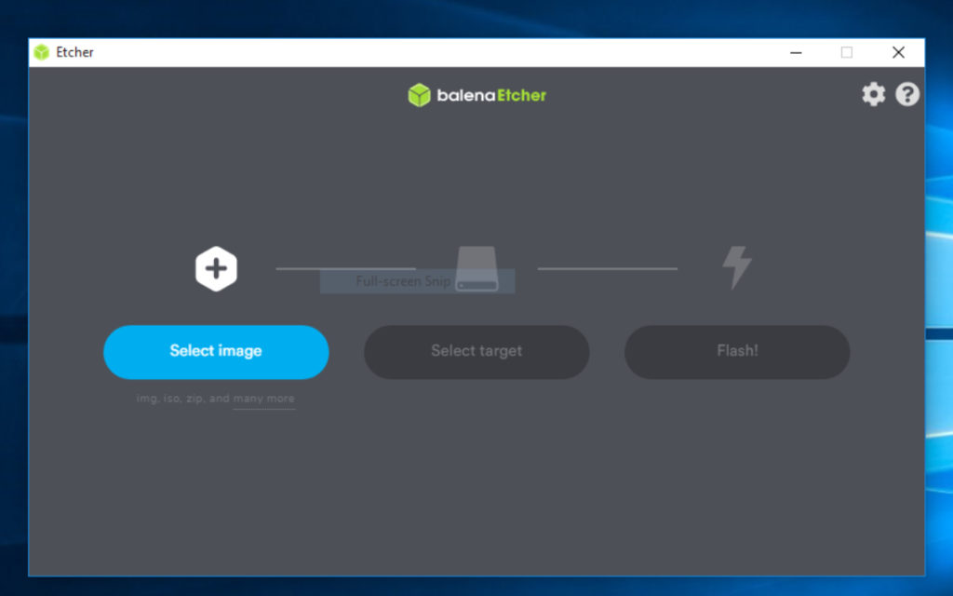Open Etcher settings gear icon
Image resolution: width=953 pixels, height=596 pixels.
click(873, 94)
